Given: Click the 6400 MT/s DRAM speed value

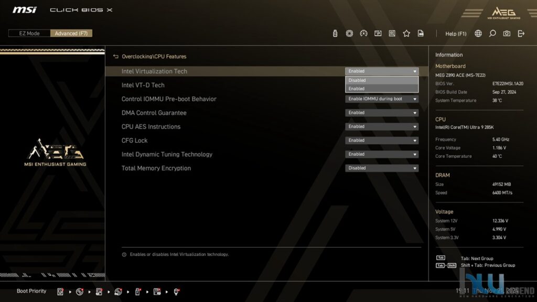Looking at the screenshot, I should click(x=502, y=193).
